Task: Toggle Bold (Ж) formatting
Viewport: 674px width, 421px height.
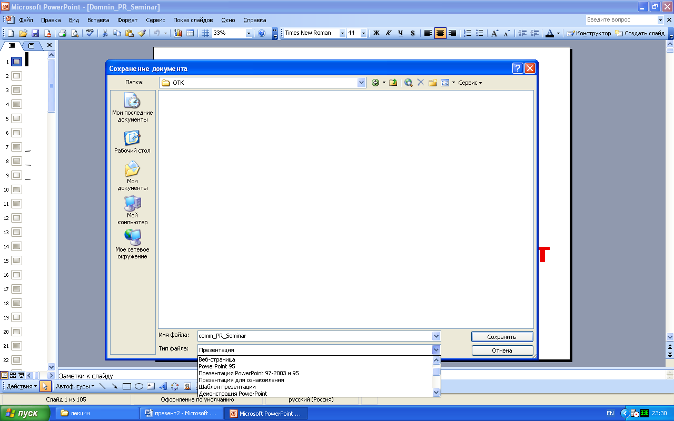Action: tap(376, 33)
